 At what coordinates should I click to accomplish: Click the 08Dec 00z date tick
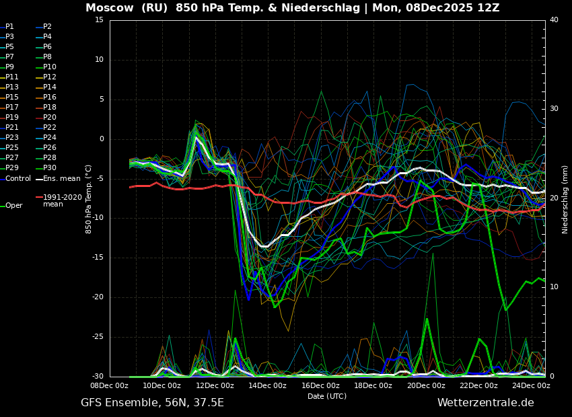[x=109, y=386]
